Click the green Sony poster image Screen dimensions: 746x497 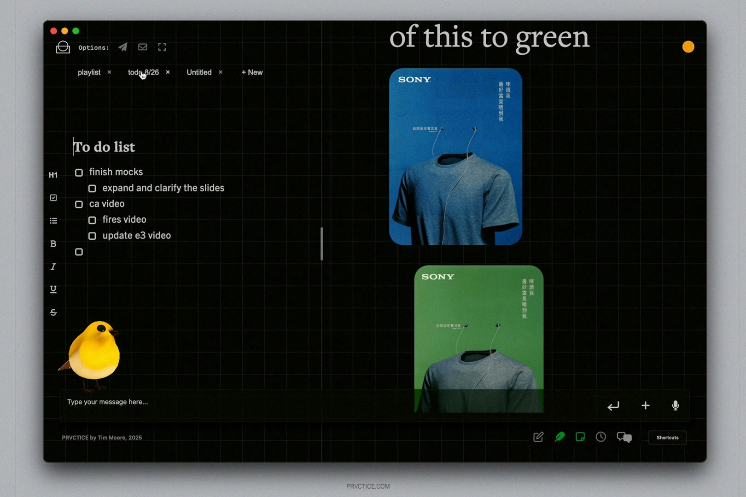479,339
